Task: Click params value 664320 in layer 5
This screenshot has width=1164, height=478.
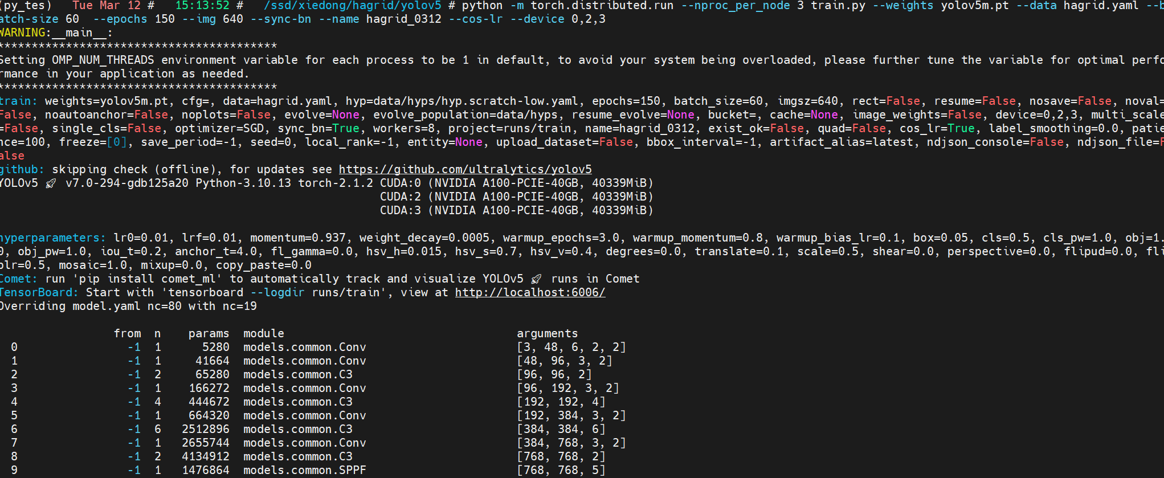Action: click(x=209, y=415)
